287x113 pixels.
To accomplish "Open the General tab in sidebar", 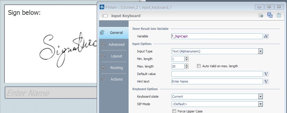I will [x=114, y=33].
